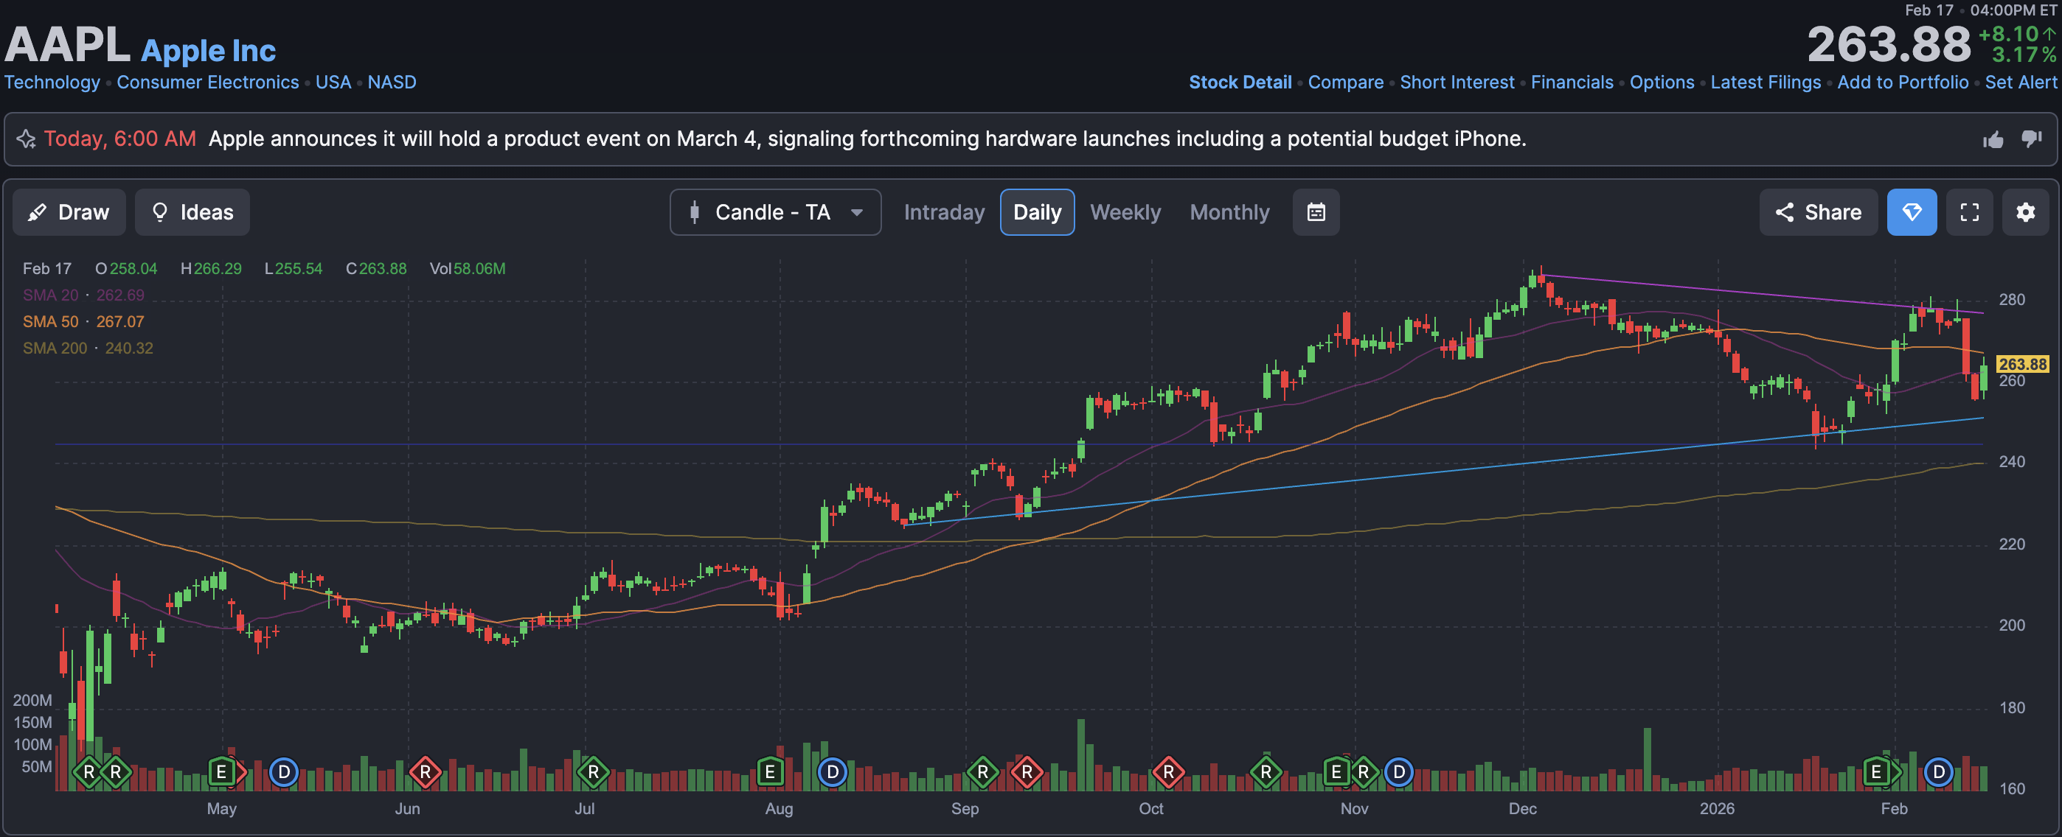This screenshot has height=837, width=2062.
Task: Switch chart to Monthly timeframe
Action: tap(1229, 212)
